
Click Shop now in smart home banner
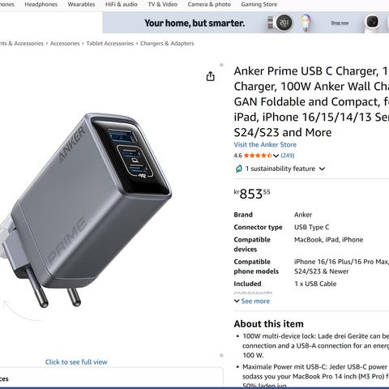click(340, 23)
